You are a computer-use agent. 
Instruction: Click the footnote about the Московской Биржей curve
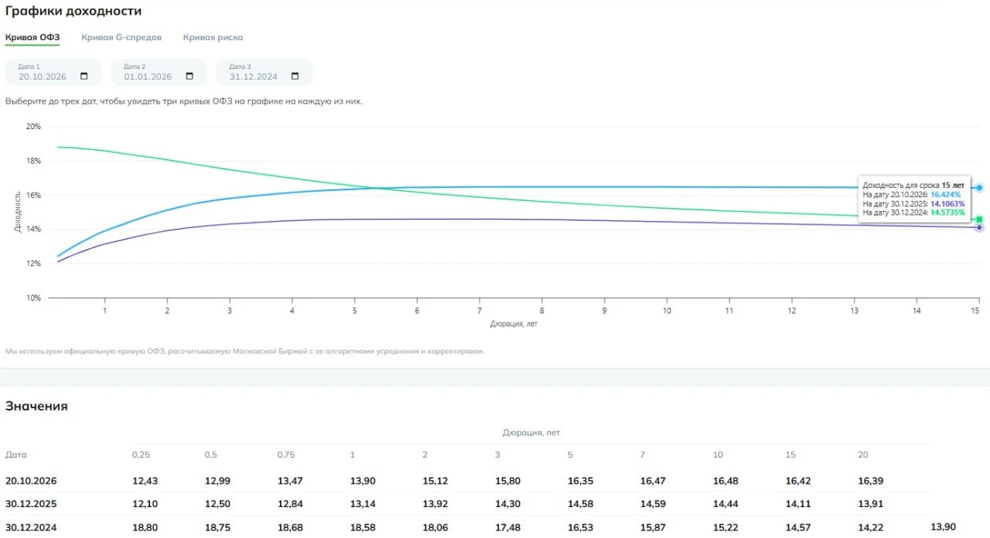coord(244,351)
